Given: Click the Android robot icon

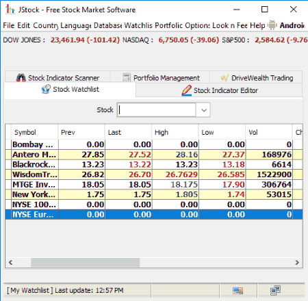Looking at the screenshot, I should click(272, 25).
